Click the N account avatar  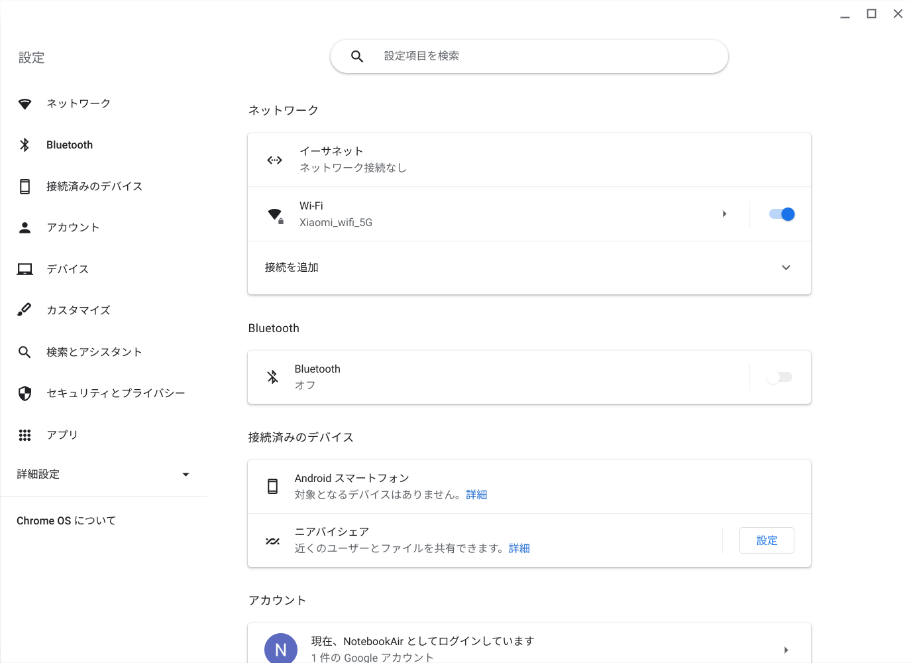pos(281,648)
